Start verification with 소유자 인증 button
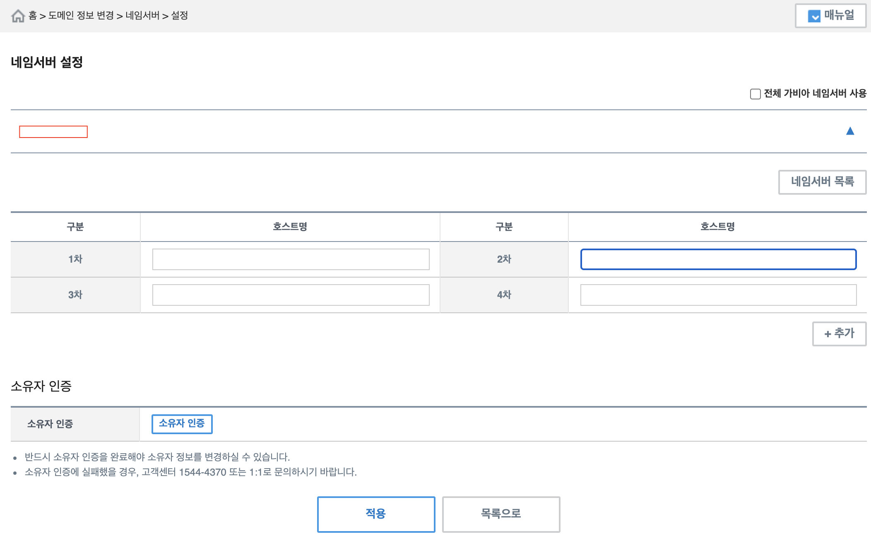The image size is (871, 551). [x=182, y=424]
